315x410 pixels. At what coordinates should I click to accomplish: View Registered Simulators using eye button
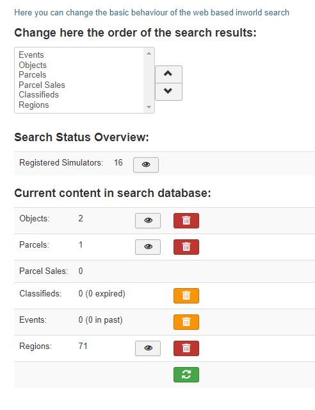(146, 165)
